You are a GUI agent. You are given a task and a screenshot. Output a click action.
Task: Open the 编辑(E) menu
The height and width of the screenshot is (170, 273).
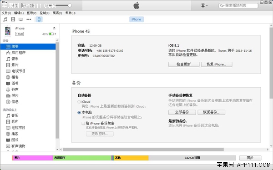[19, 13]
